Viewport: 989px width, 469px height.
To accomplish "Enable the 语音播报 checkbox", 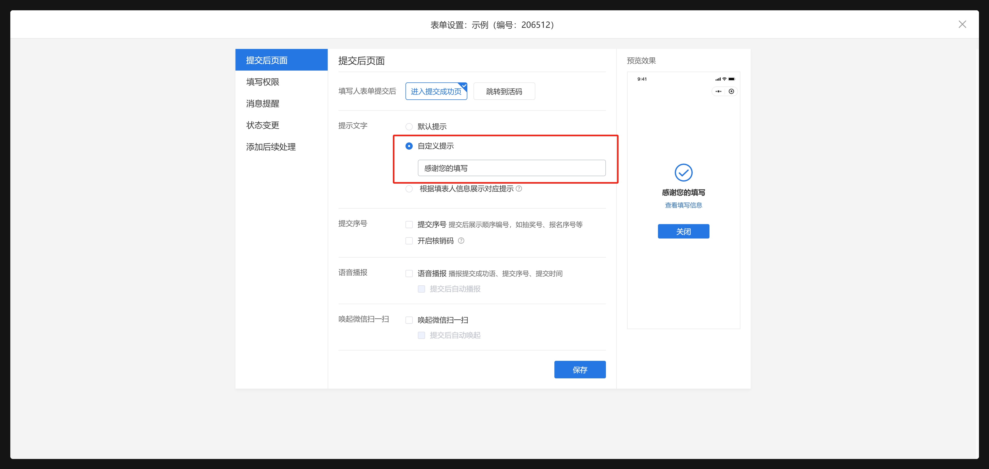I will [x=409, y=274].
